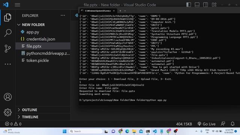
Task: Toggle the secondary side bar layout
Action: click(x=205, y=5)
